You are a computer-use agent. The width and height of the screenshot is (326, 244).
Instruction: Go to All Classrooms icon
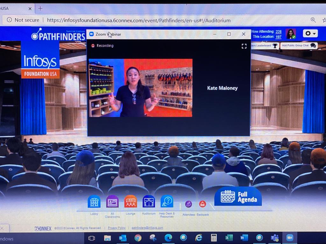(x=112, y=201)
